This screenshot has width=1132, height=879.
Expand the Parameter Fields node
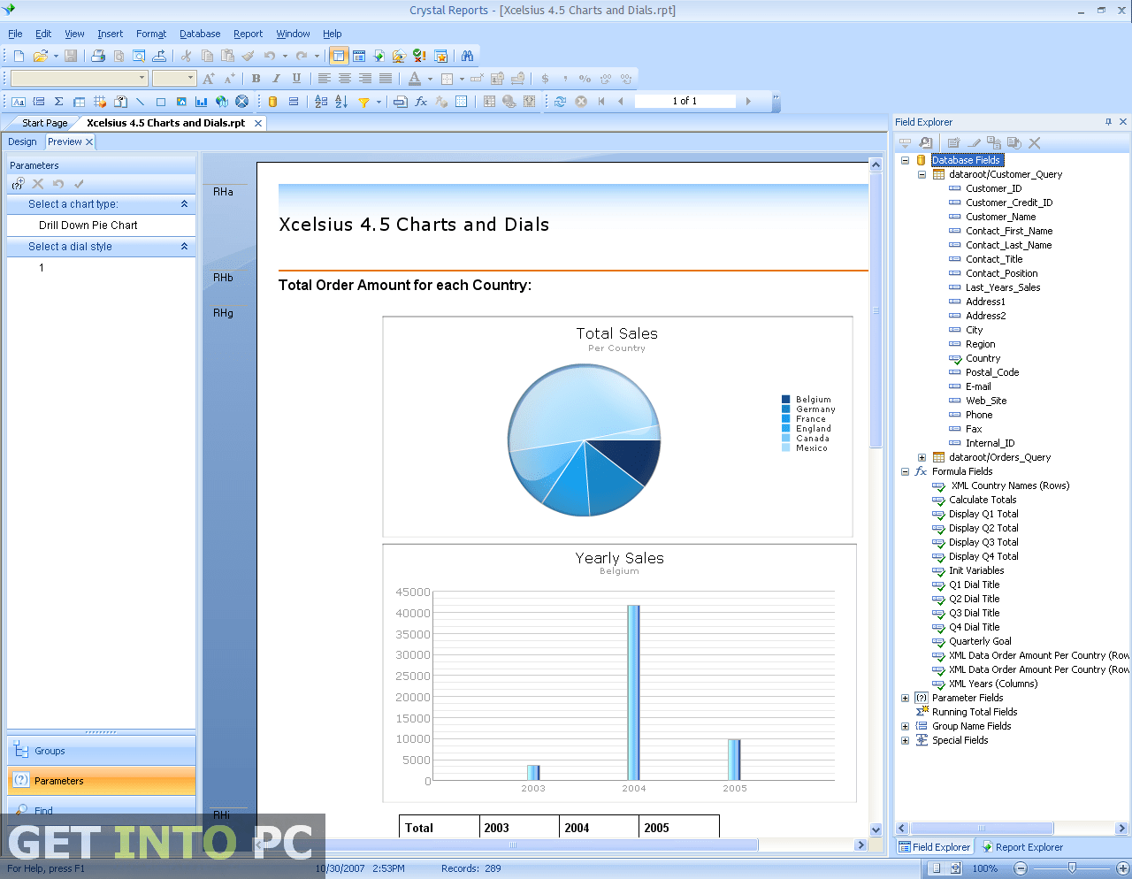(x=904, y=698)
